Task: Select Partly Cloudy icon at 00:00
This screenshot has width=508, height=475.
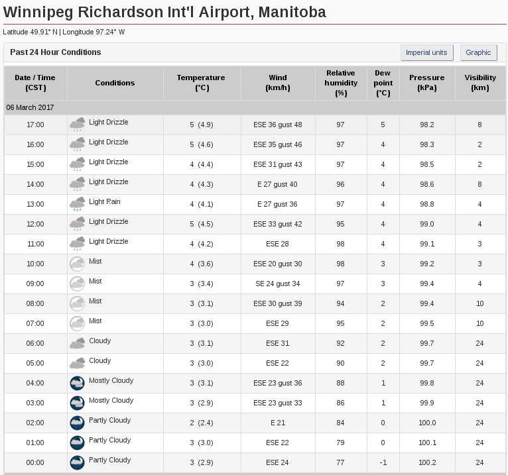Action: 77,462
